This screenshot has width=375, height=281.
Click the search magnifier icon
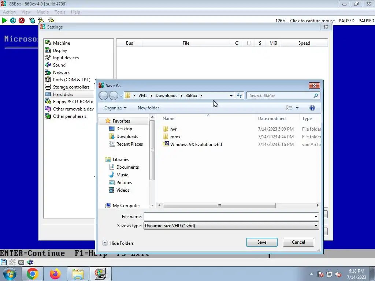[x=316, y=95]
